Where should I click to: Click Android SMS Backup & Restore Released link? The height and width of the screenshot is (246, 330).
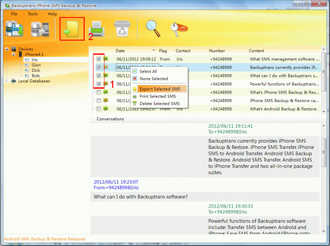[45, 239]
